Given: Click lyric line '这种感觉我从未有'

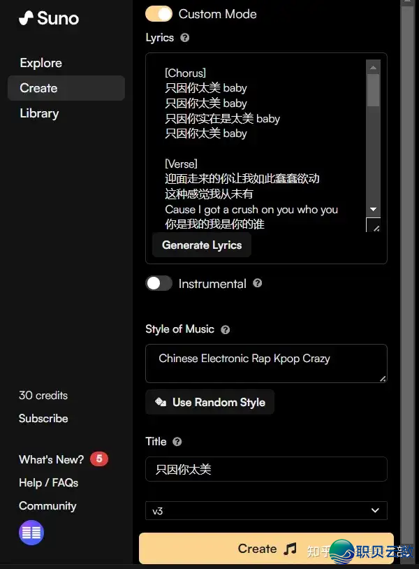Looking at the screenshot, I should coord(209,194).
